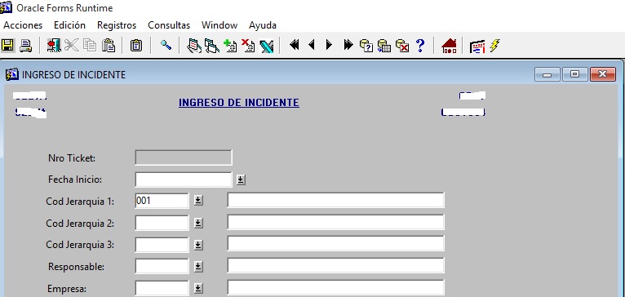This screenshot has width=625, height=297.
Task: Open the Fecha Inicio list button
Action: coord(241,180)
